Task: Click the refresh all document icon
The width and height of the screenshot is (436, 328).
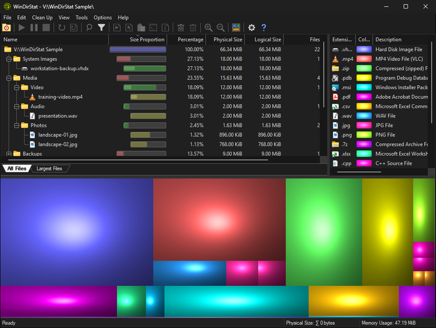Action: [x=74, y=28]
